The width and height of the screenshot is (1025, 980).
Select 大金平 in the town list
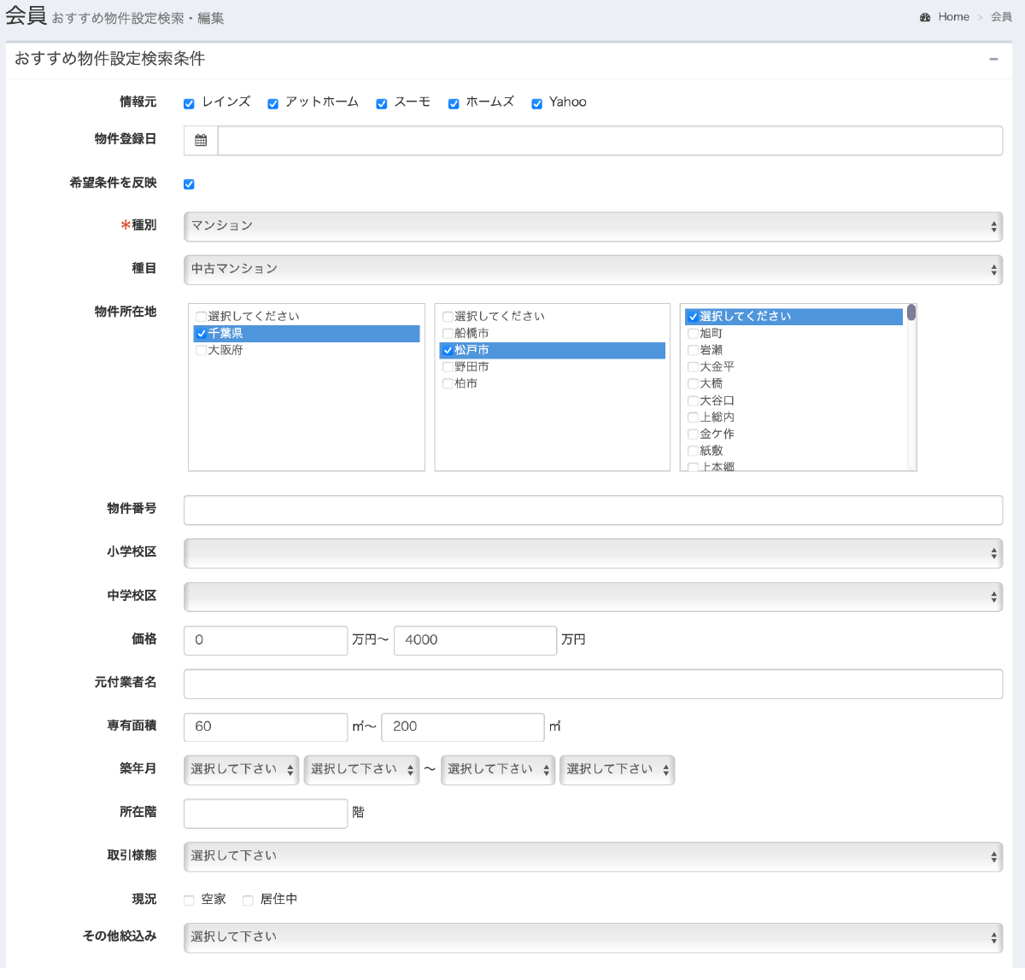coord(794,367)
